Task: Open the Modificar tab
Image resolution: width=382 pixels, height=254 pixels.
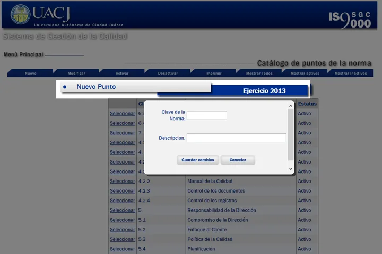Action: (76, 73)
